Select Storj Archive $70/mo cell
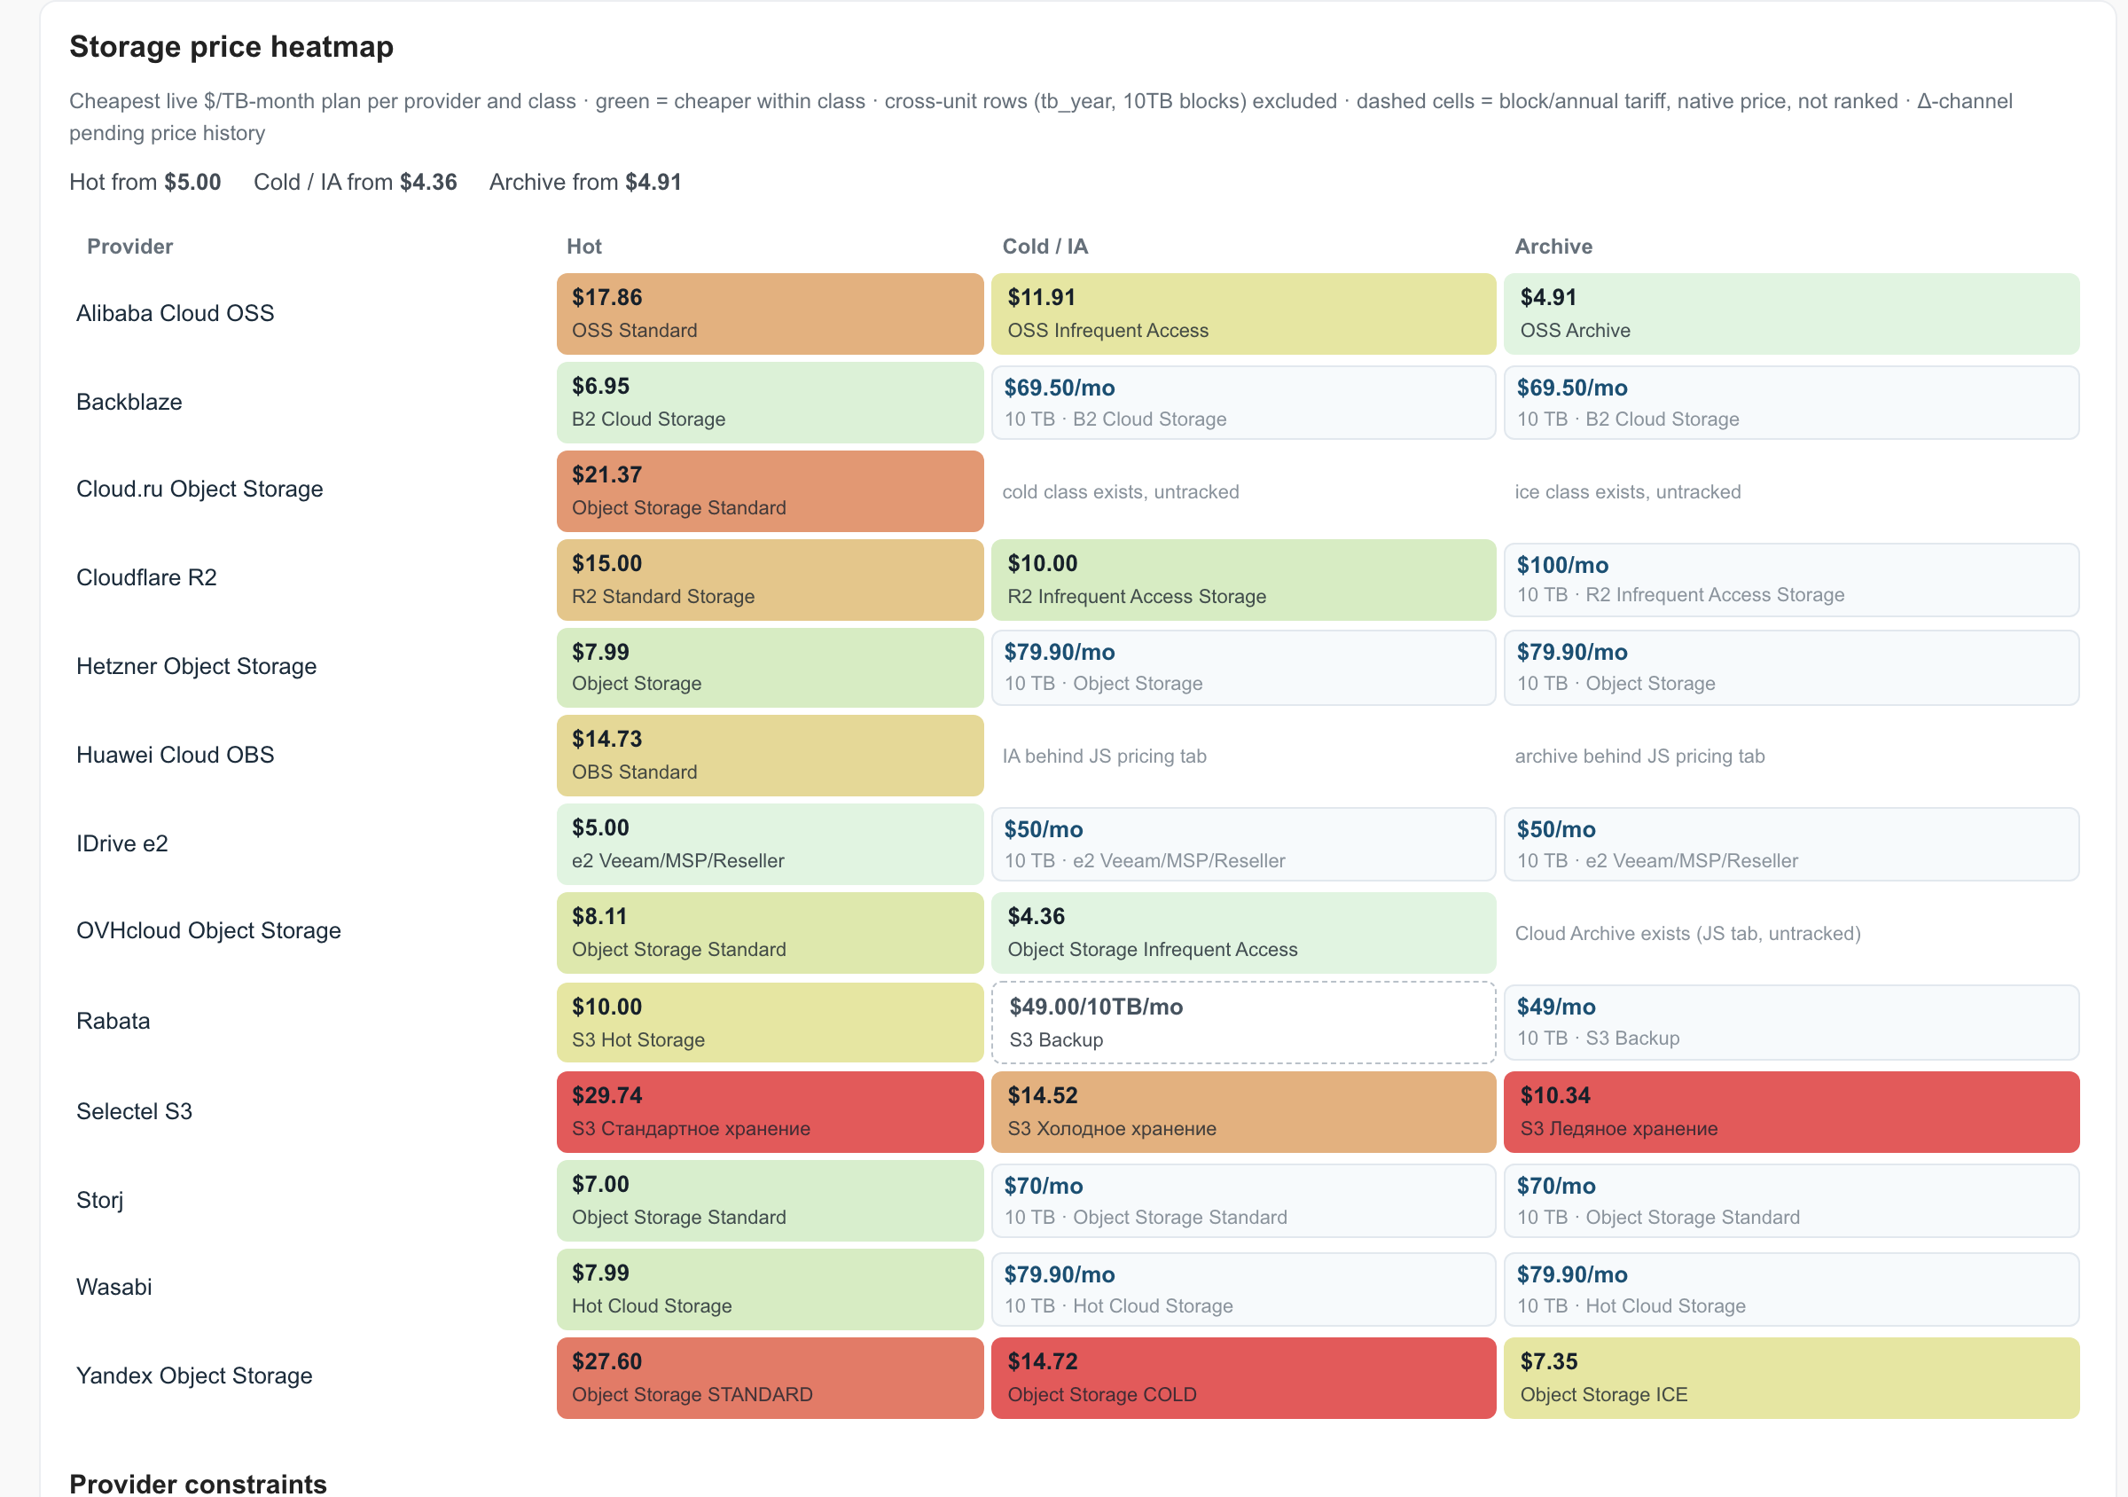 (1791, 1202)
